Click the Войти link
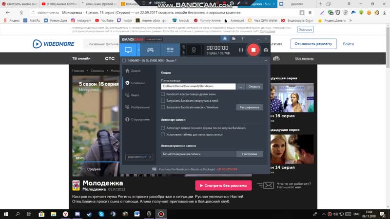The height and width of the screenshot is (219, 390). (348, 44)
